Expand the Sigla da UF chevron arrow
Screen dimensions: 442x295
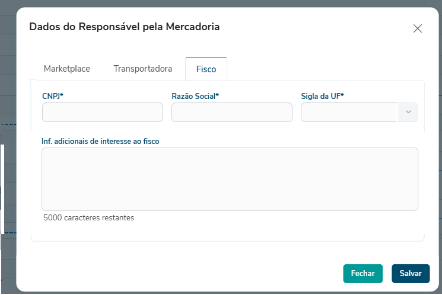pos(408,112)
